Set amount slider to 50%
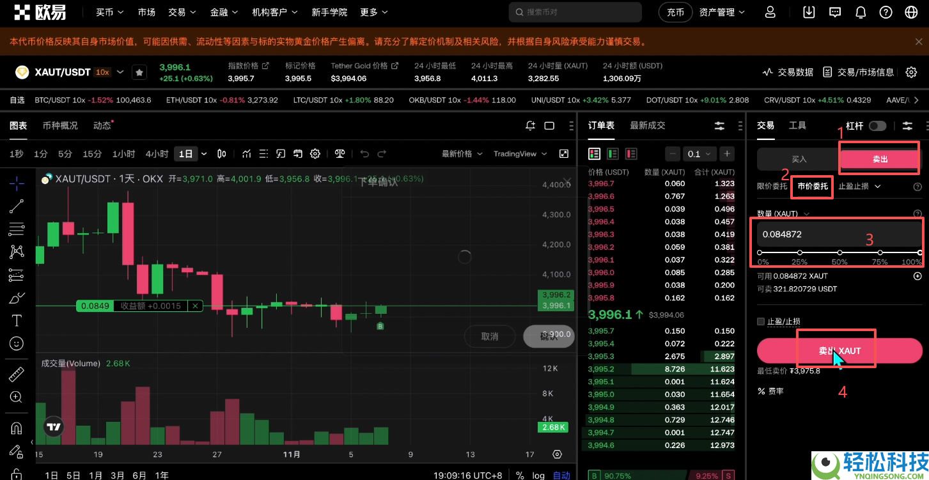Screen dimensions: 929x480 click(x=839, y=252)
